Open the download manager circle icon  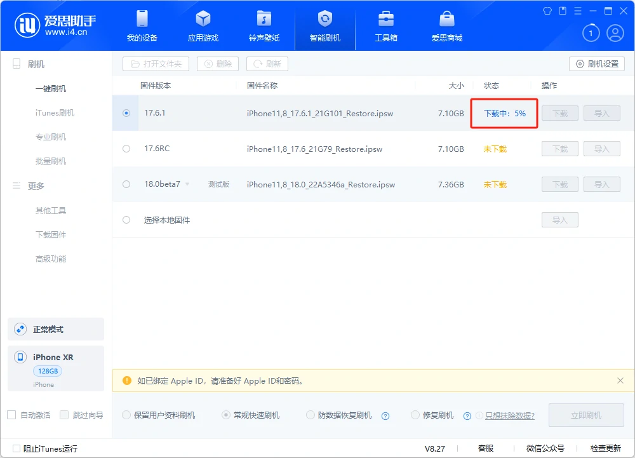[x=591, y=33]
